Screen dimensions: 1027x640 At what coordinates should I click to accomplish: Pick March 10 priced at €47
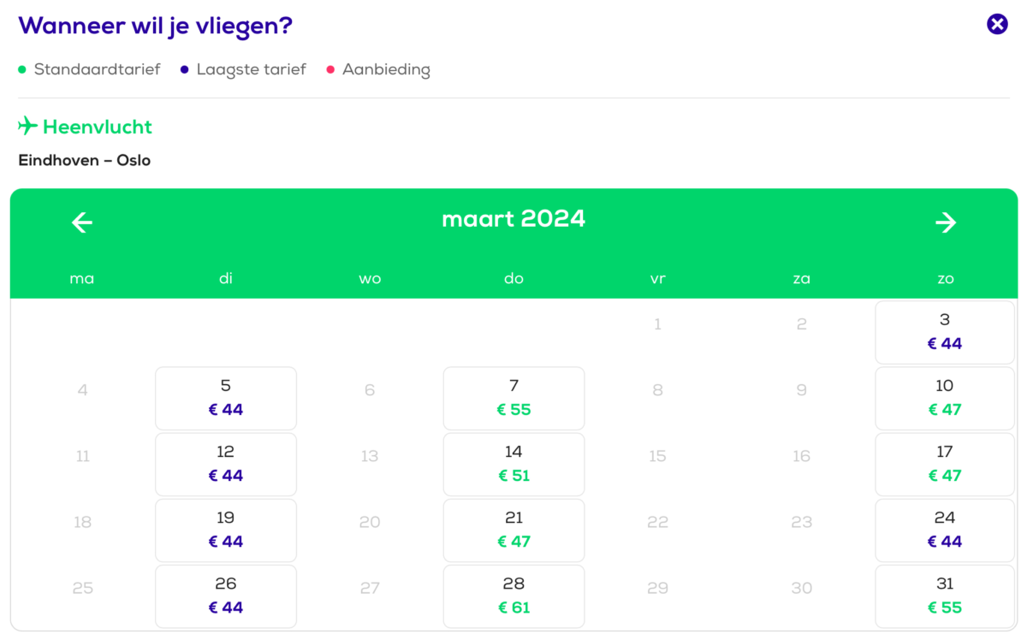tap(945, 398)
